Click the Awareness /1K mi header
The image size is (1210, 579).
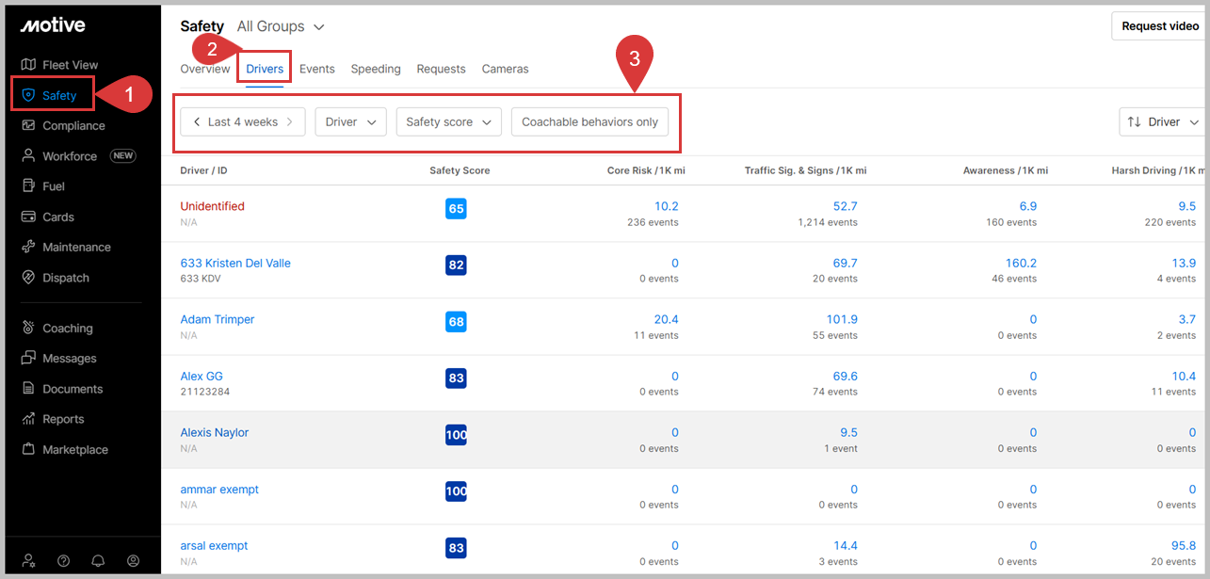[1006, 170]
